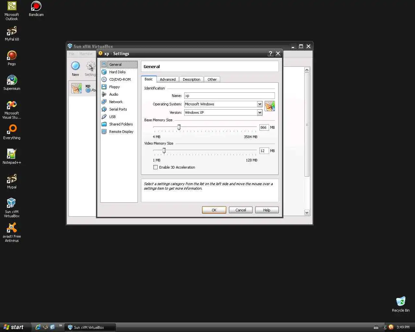Open the Serial Ports settings icon
Screen dimensions: 415x332
(104, 109)
